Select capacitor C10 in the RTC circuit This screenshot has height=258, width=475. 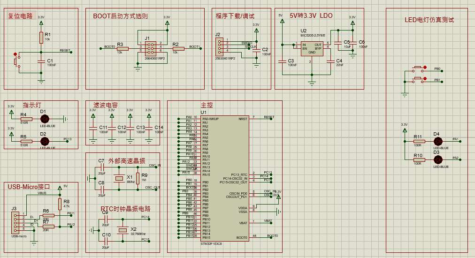(x=106, y=241)
